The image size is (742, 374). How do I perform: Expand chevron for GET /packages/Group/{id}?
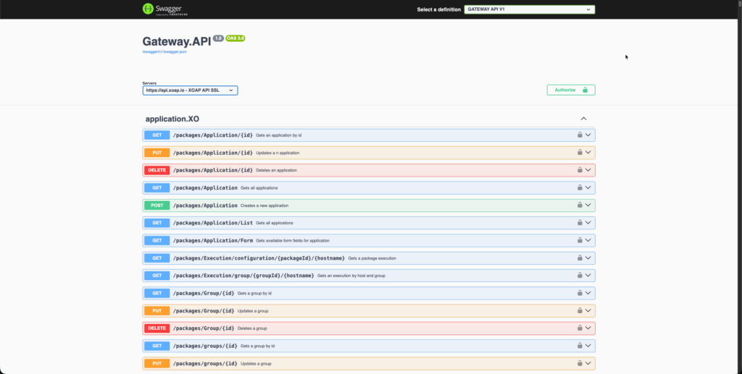588,293
